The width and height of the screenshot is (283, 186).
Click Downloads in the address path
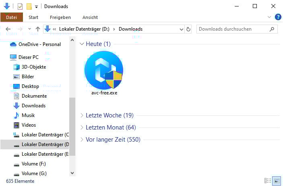click(x=130, y=29)
